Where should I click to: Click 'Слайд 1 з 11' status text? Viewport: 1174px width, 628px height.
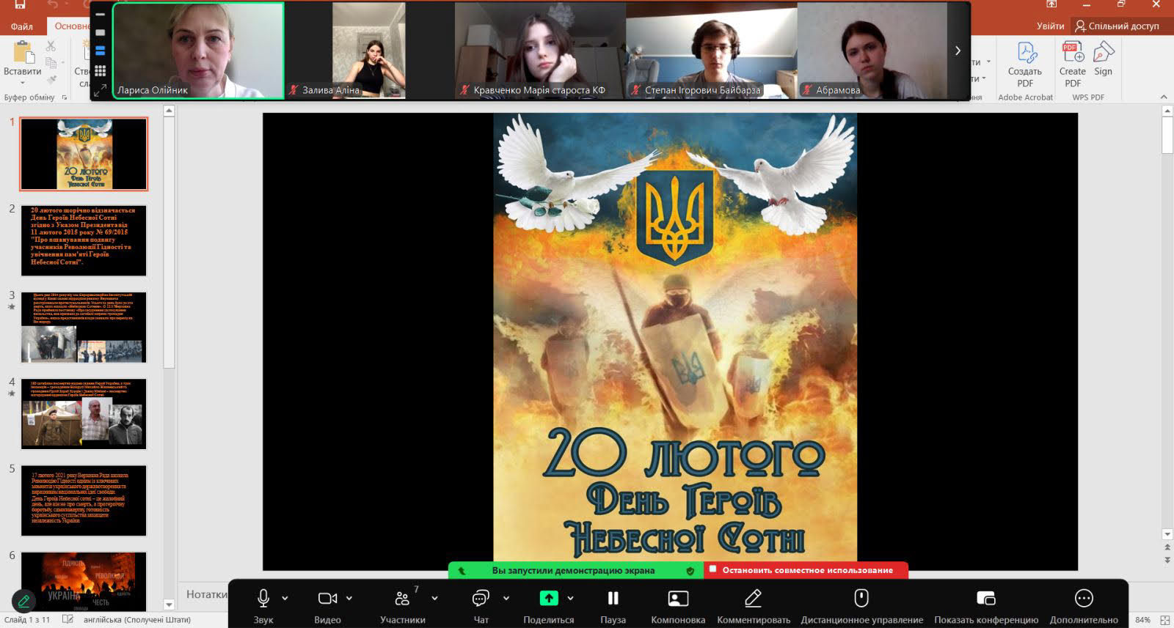28,620
